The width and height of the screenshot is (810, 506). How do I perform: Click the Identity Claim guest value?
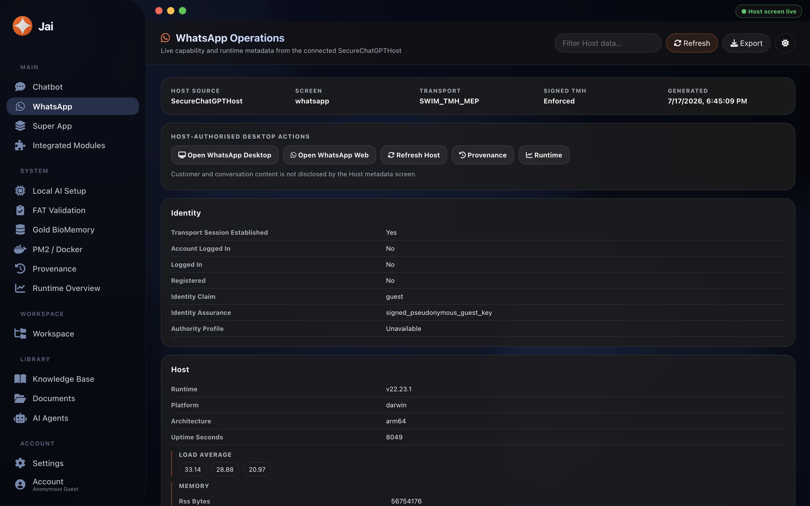[394, 297]
